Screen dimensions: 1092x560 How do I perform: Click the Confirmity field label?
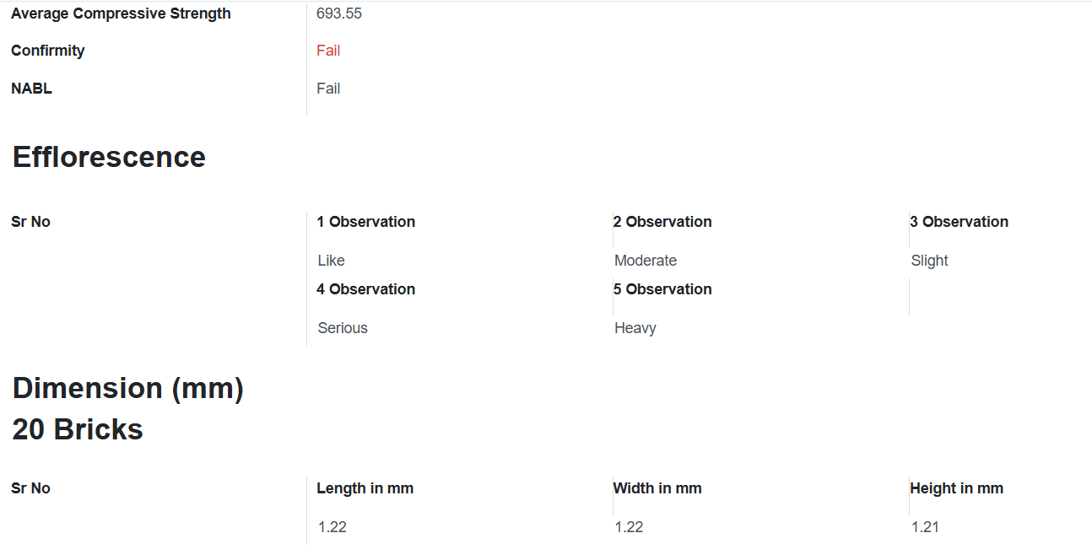48,51
